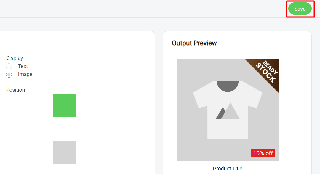Click the Output Preview heading
The height and width of the screenshot is (174, 320).
click(x=194, y=43)
